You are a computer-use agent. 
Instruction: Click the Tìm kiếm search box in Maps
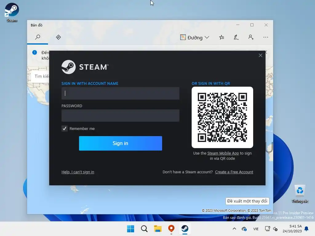(x=40, y=76)
